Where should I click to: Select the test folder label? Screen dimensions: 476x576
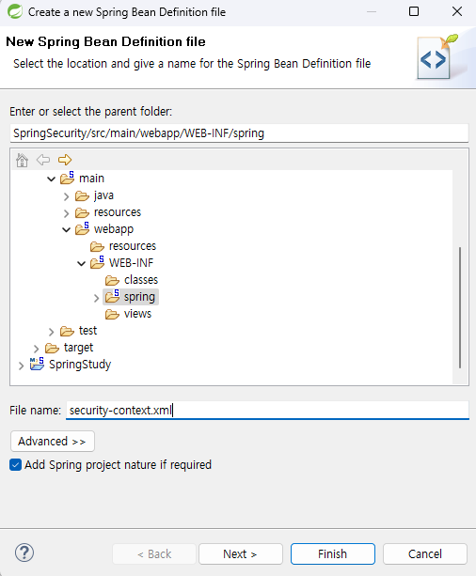tap(87, 331)
